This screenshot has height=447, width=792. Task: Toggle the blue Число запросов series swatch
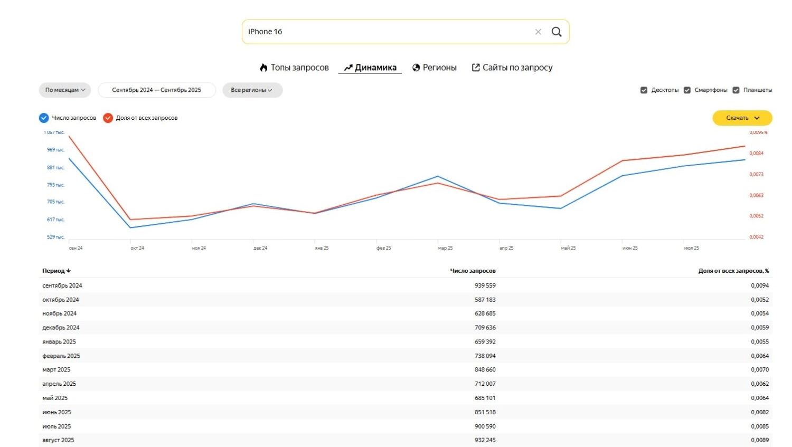(44, 118)
